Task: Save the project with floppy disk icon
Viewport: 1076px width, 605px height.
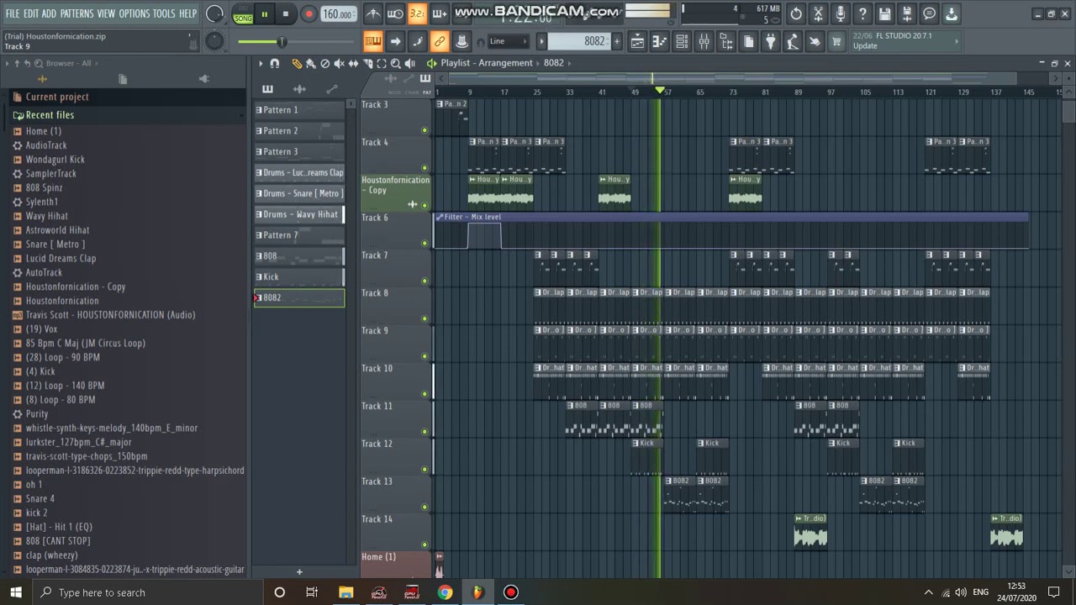Action: [x=884, y=13]
